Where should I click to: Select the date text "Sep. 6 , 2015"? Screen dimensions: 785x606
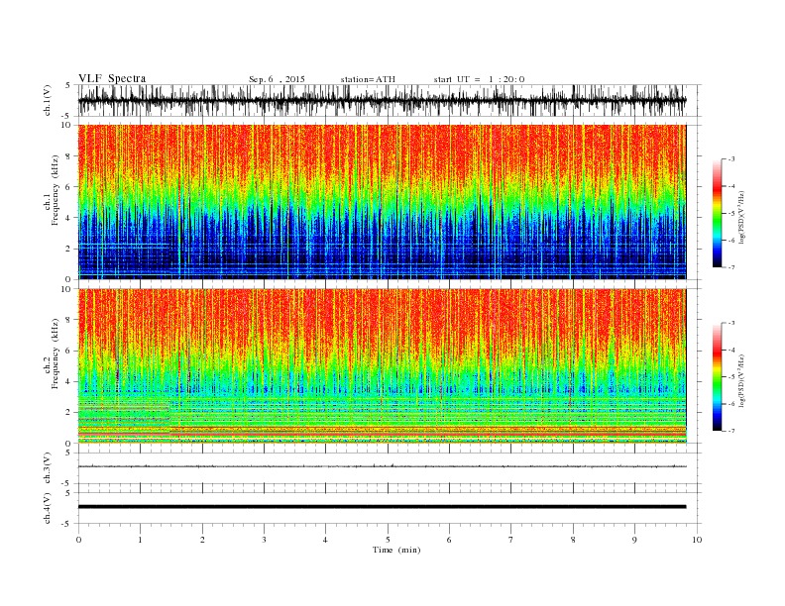tap(277, 79)
